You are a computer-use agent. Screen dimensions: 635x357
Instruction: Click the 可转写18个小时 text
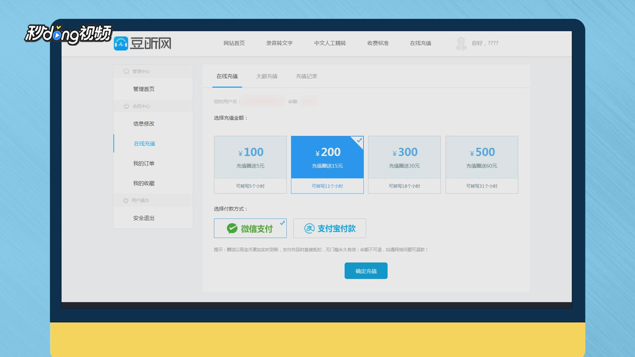coord(404,186)
